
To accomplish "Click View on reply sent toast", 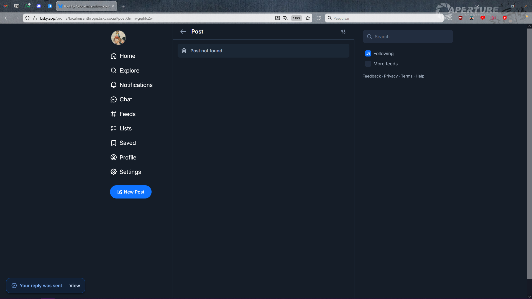I will (75, 285).
